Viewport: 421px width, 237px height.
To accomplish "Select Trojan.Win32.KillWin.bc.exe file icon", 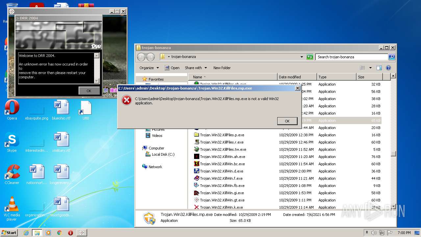I will click(197, 164).
